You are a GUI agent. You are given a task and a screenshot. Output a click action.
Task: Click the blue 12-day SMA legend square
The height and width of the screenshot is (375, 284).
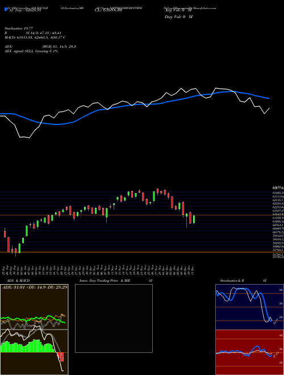(6, 9)
